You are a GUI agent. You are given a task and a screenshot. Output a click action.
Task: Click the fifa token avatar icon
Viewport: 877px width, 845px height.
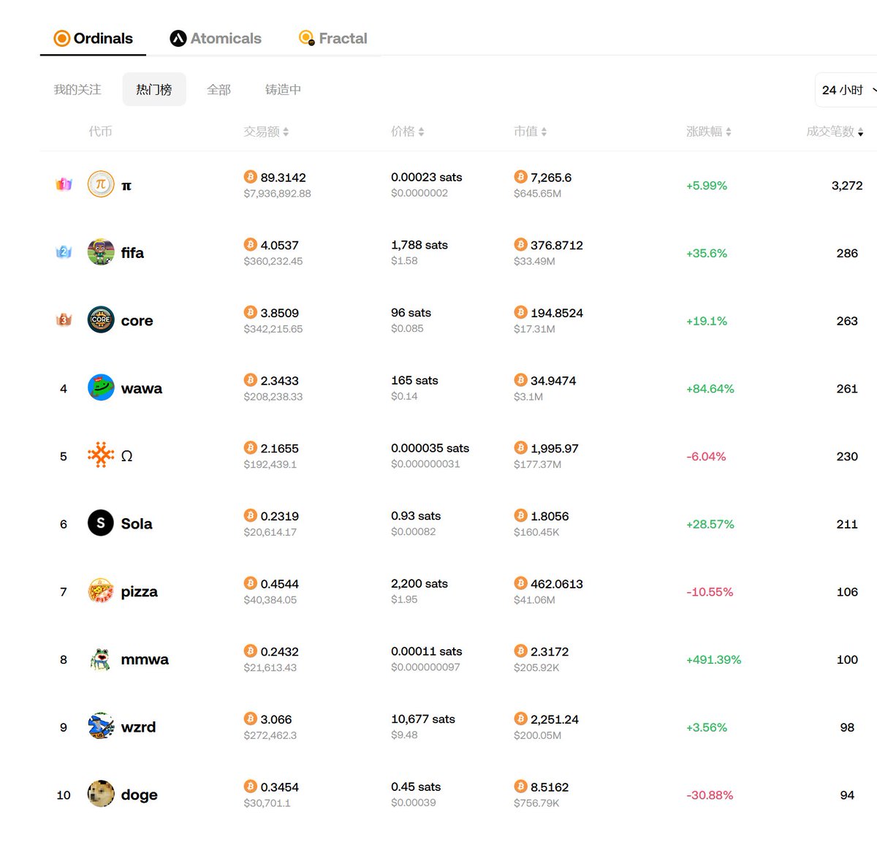point(101,252)
